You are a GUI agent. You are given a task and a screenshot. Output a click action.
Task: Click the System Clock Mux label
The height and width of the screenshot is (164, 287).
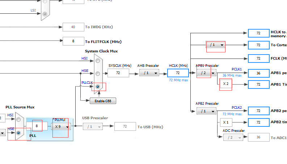[x=101, y=51]
